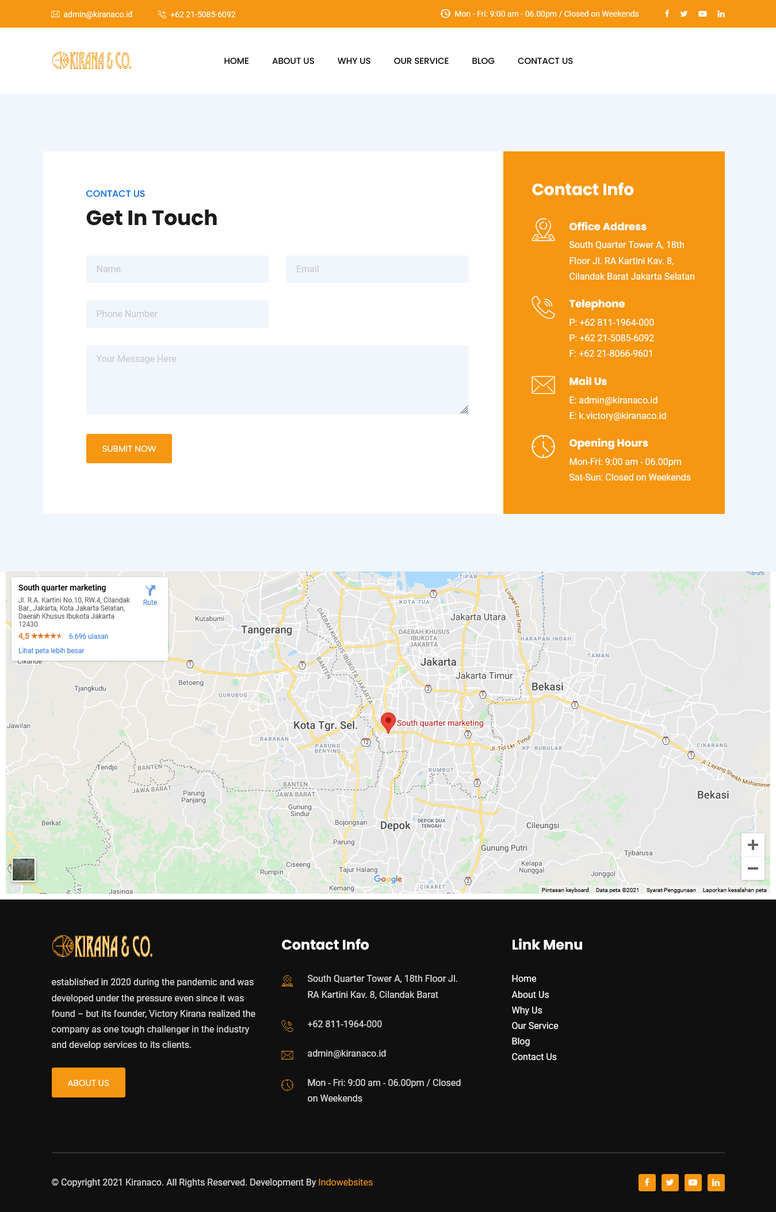Click the footer admin@kiranaco.id text
Image resolution: width=776 pixels, height=1212 pixels.
[x=347, y=1053]
